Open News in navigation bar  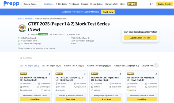click(123, 4)
